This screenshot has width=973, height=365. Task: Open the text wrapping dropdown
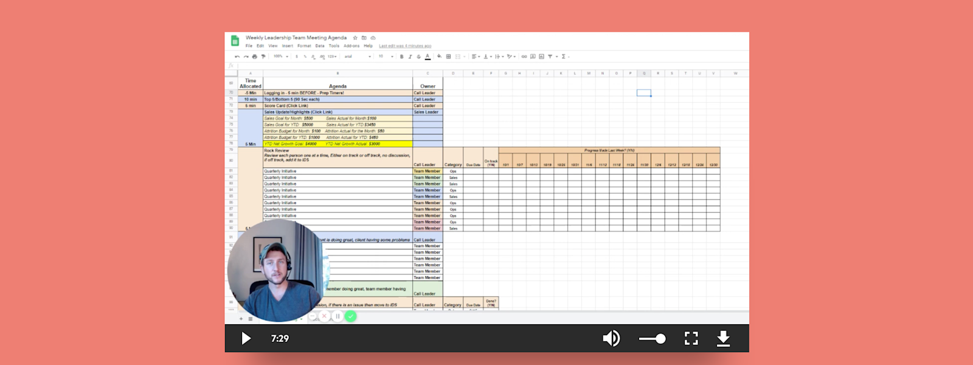tap(499, 57)
